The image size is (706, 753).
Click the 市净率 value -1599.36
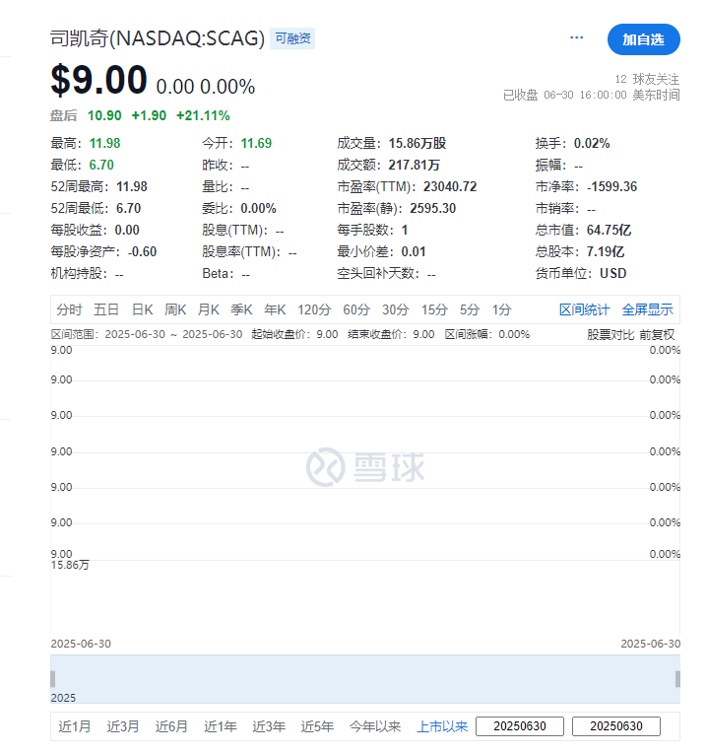(x=612, y=187)
